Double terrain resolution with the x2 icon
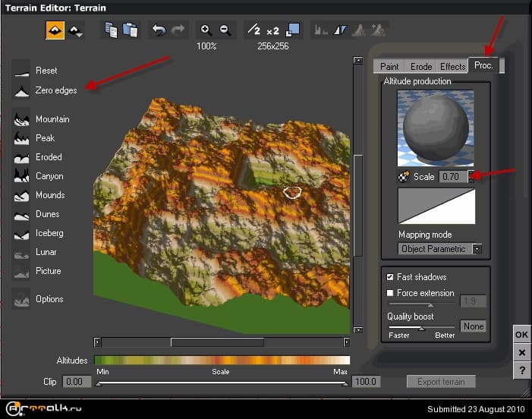The width and height of the screenshot is (532, 419). (x=272, y=31)
